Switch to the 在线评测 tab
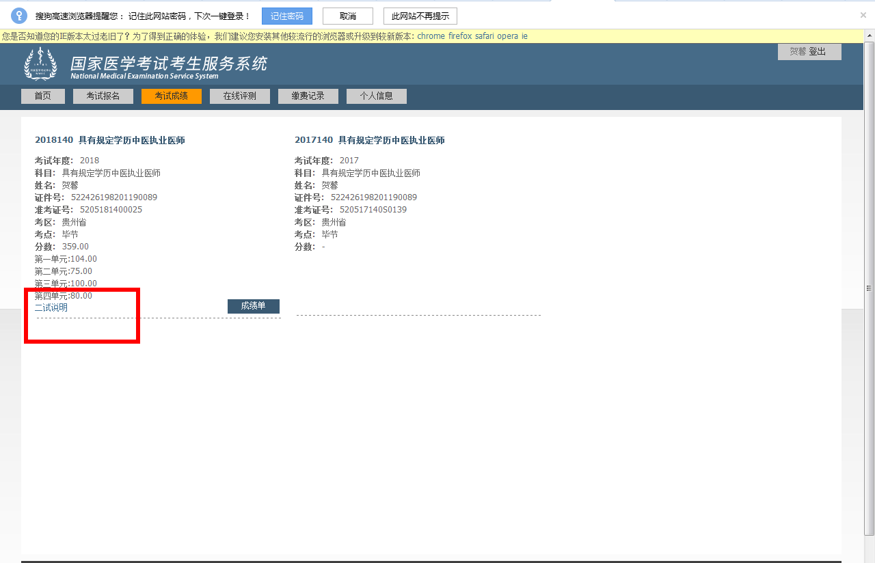Viewport: 875px width, 563px height. click(240, 96)
